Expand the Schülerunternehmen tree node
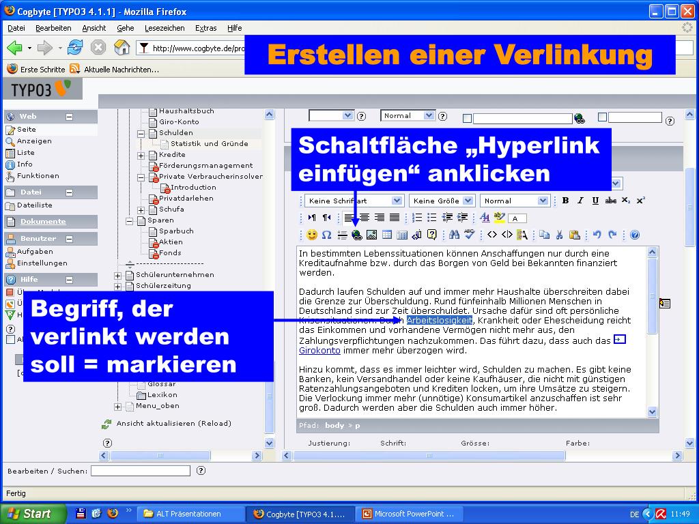The image size is (699, 524). pos(117,276)
